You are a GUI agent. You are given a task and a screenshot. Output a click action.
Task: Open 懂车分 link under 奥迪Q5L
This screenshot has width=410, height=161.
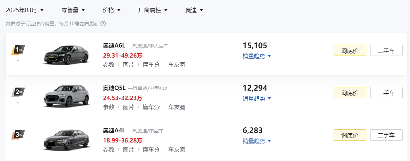[151, 107]
